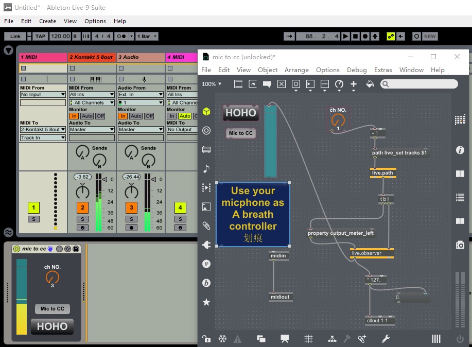
Task: Set track 2 Monitor to Auto
Action: (87, 116)
